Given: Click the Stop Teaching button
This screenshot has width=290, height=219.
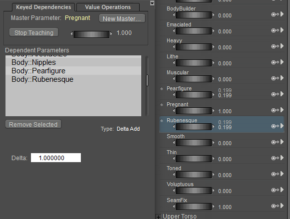Looking at the screenshot, I should tap(34, 32).
